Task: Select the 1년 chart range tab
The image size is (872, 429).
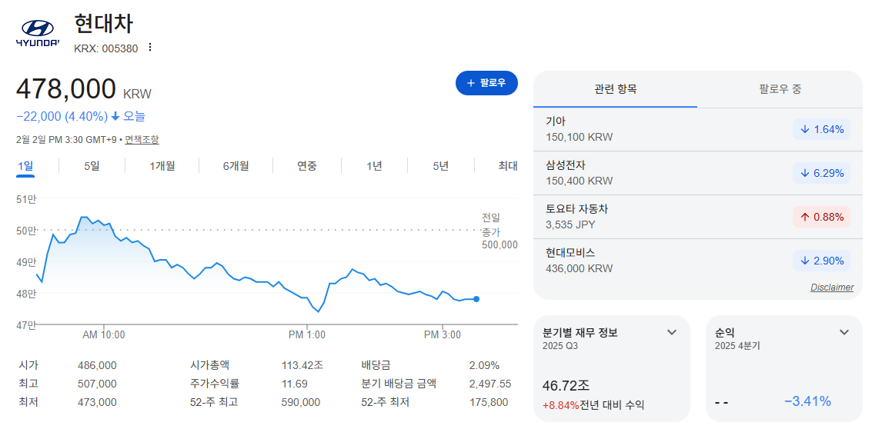Action: pyautogui.click(x=374, y=165)
